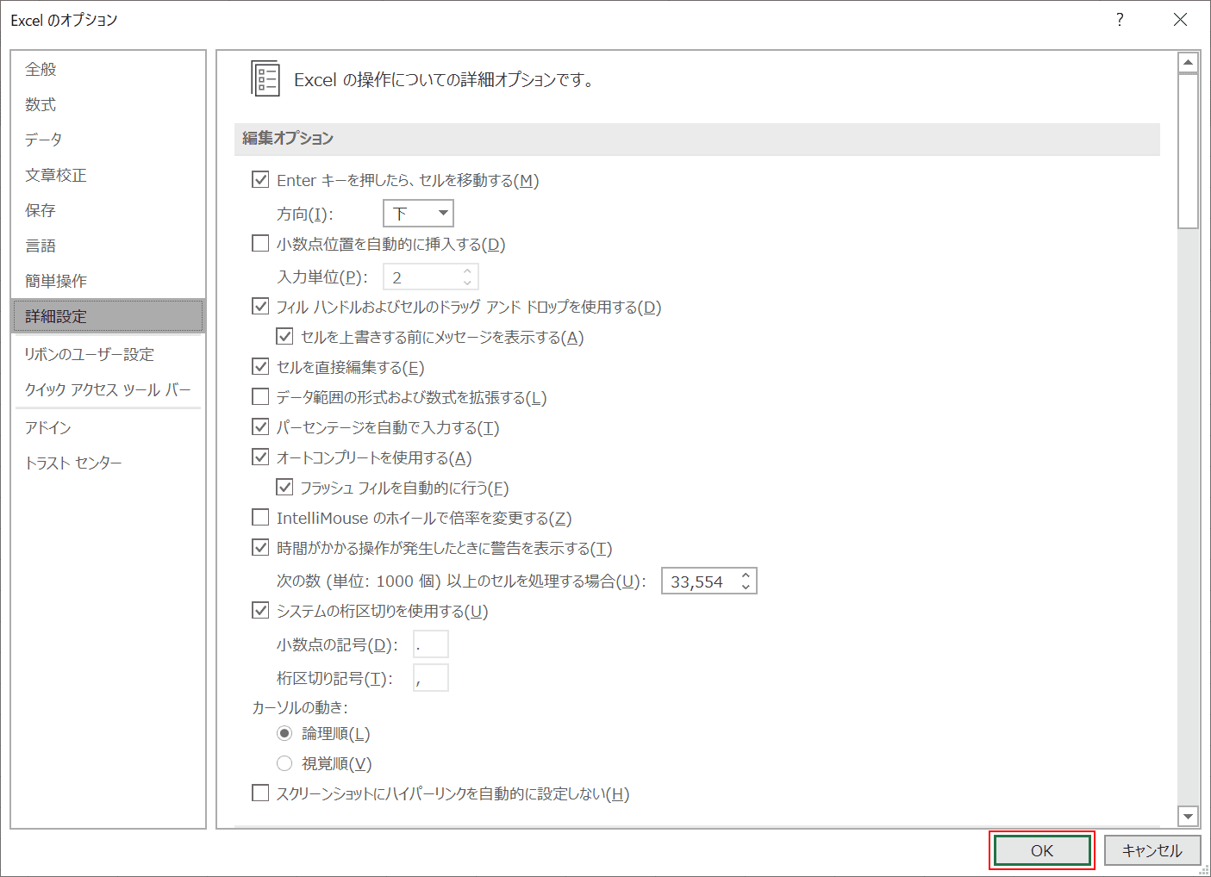The image size is (1211, 877).
Task: Select the 詳細設定 category
Action: point(108,316)
